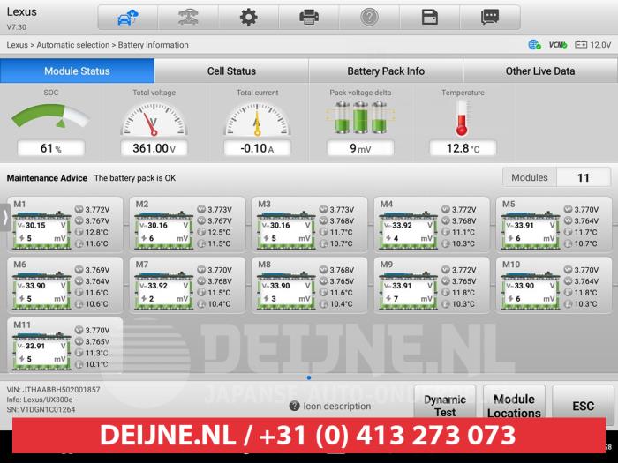The height and width of the screenshot is (463, 618).
Task: Click the page indicator dot
Action: pos(309,377)
